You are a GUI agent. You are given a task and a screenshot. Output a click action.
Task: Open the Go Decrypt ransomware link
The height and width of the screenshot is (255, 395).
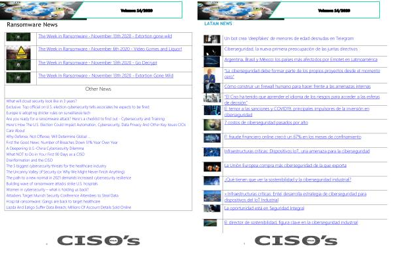click(97, 62)
